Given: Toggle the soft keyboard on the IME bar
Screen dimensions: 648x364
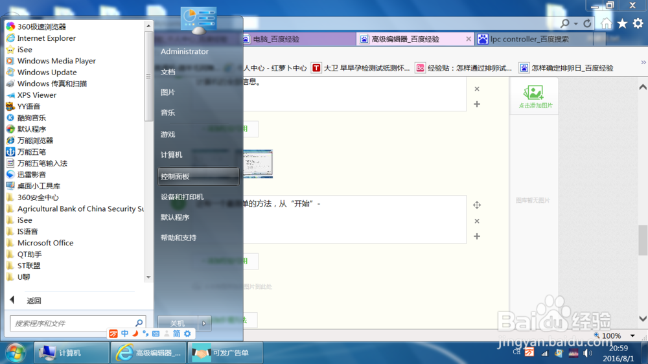Looking at the screenshot, I should (x=156, y=334).
